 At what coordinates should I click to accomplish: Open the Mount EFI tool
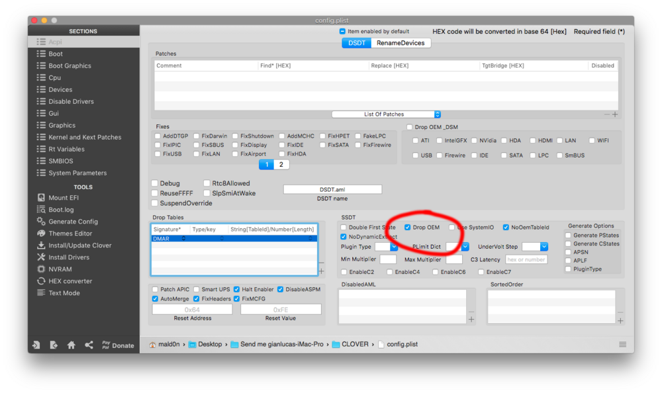click(x=64, y=198)
